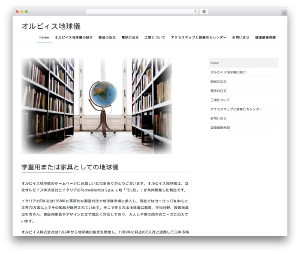Screen dimensions: 300x254
Task: Select the home tab in top navigation
Action: pos(44,37)
